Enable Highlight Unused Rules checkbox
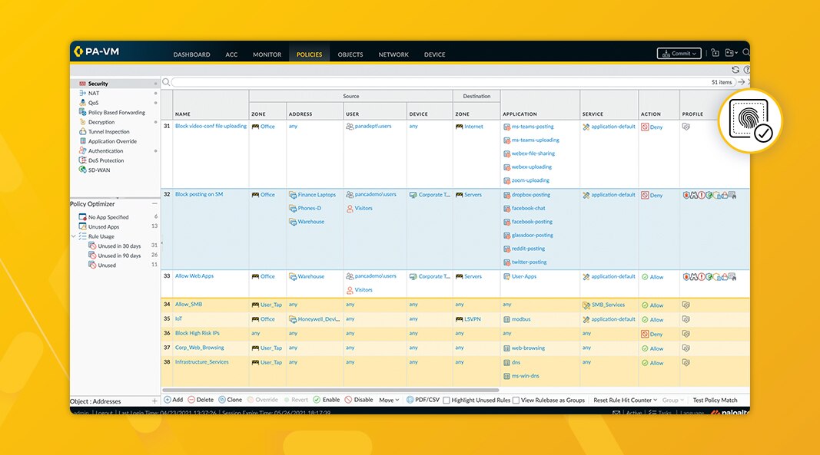820x455 pixels. (447, 401)
